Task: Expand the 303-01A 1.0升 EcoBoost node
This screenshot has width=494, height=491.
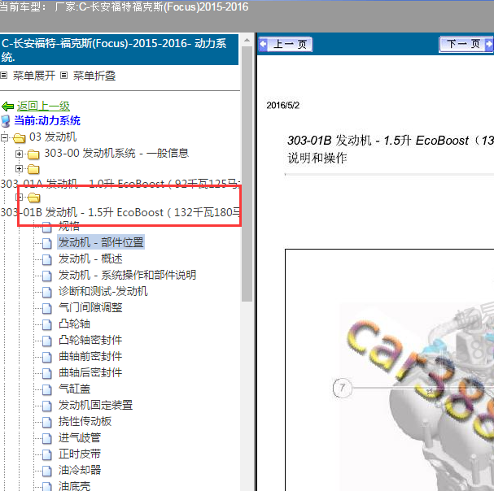Action: [20, 169]
